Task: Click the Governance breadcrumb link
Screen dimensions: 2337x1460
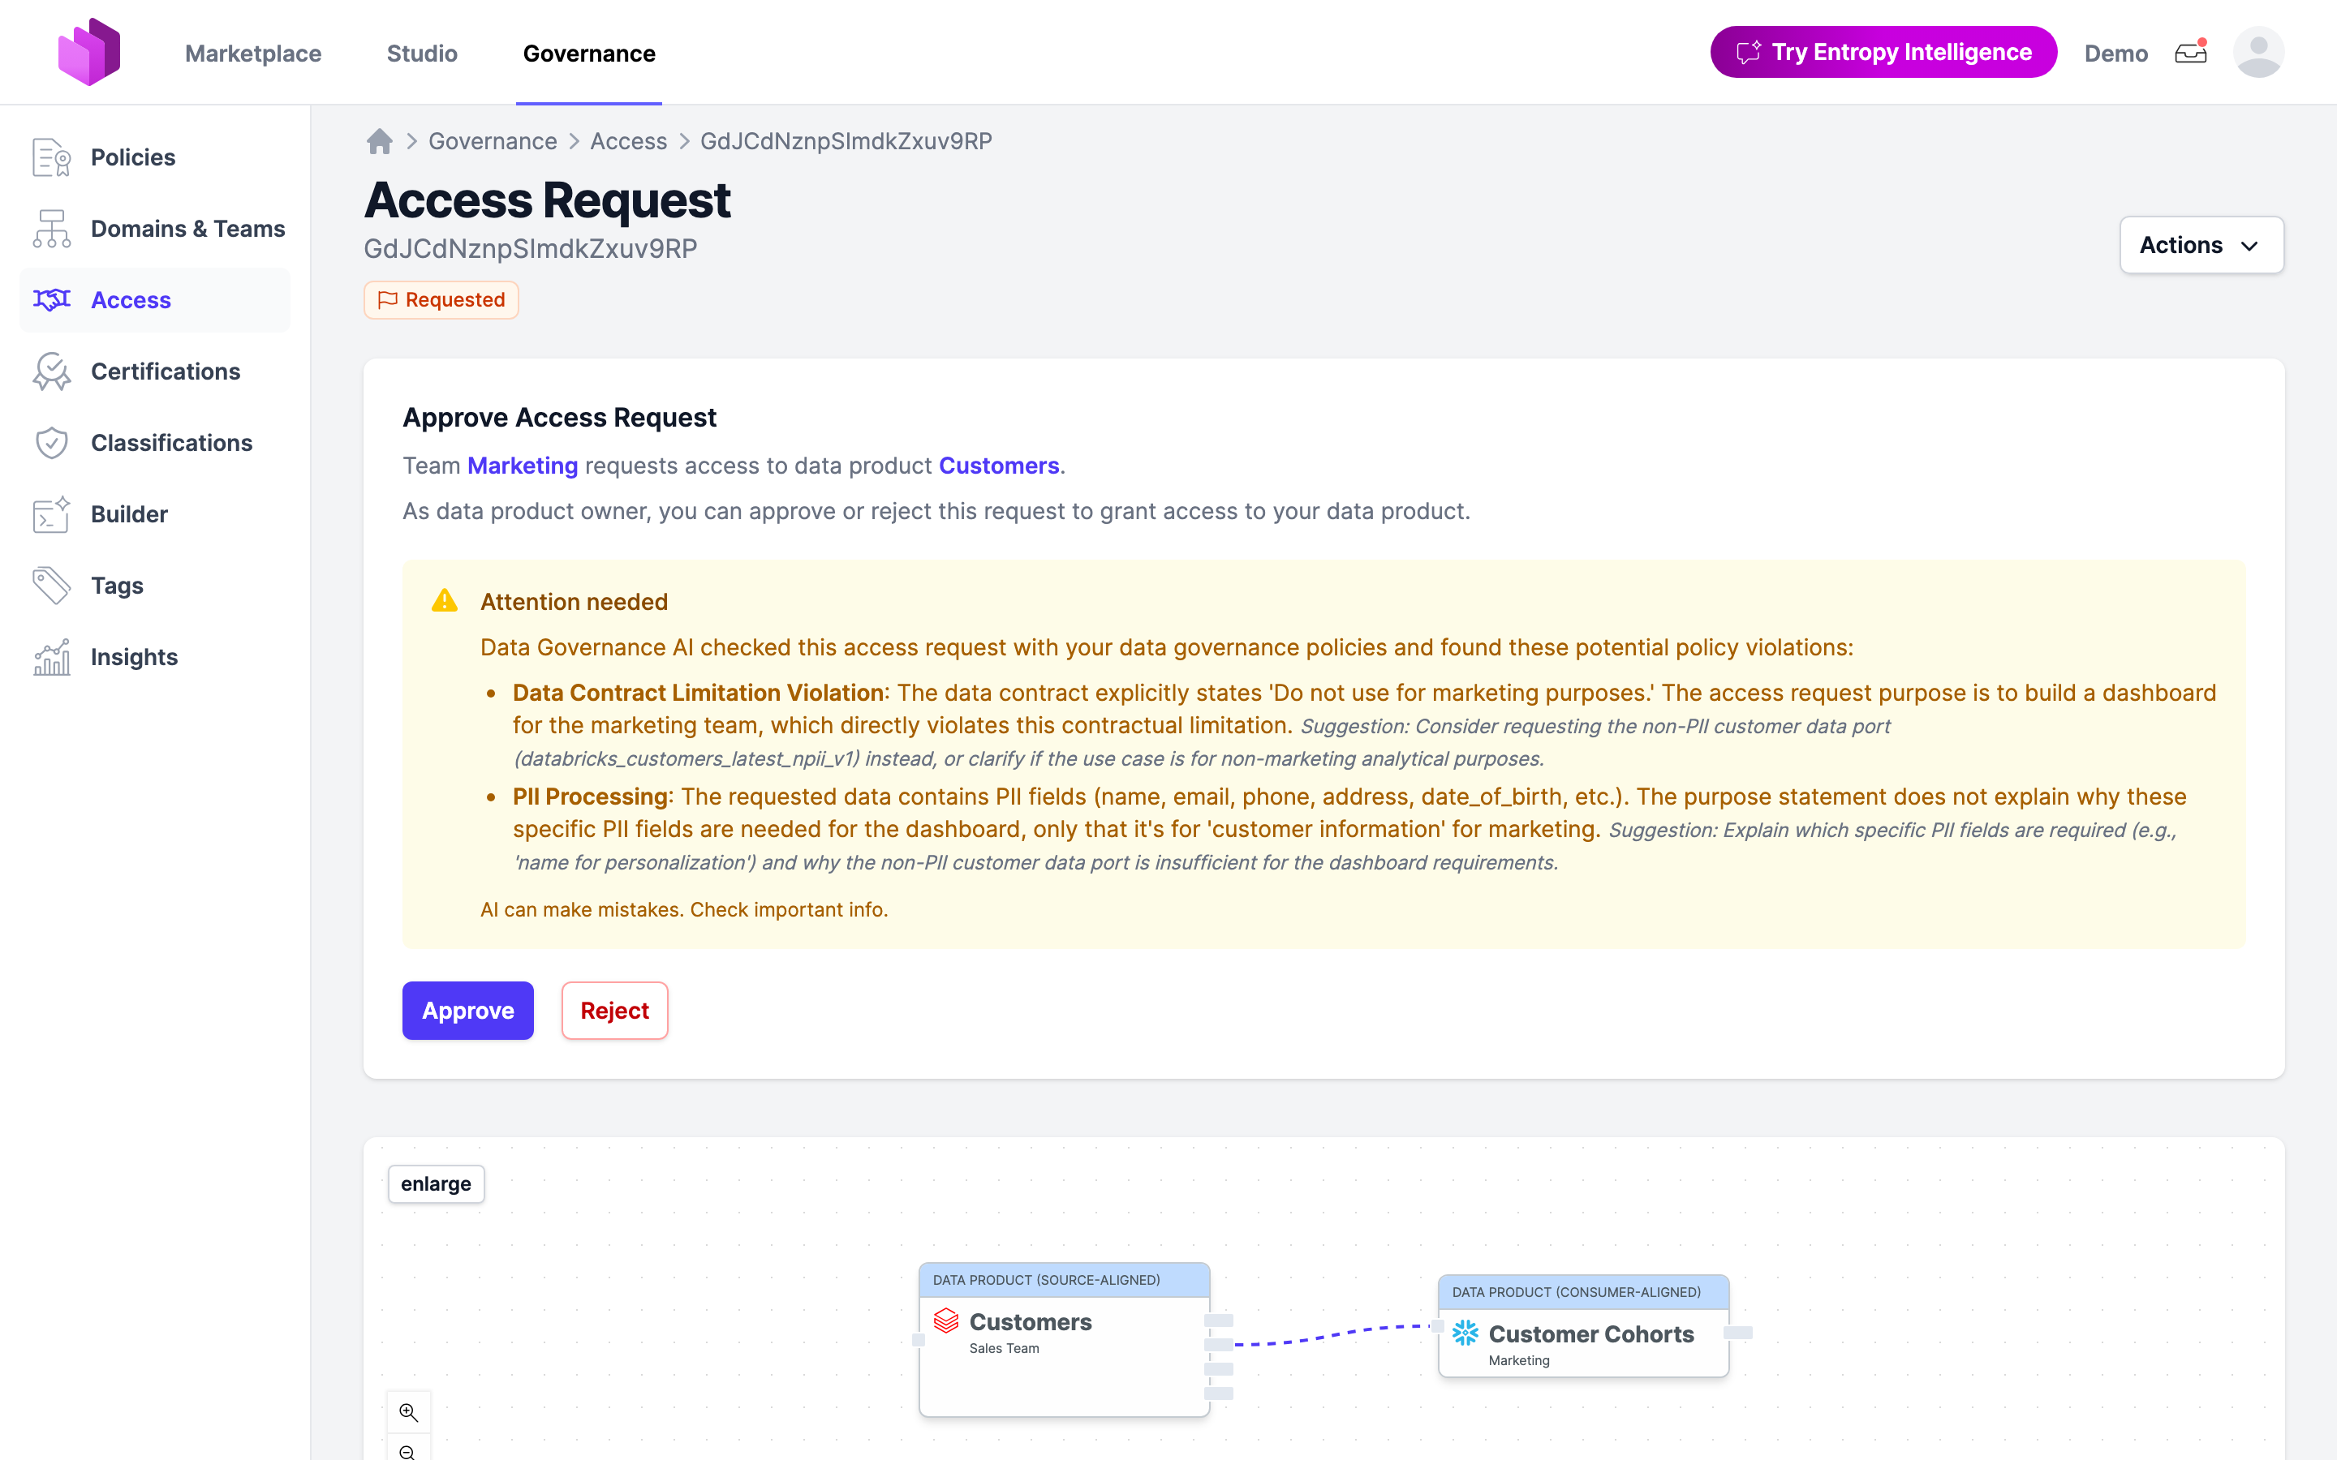Action: pyautogui.click(x=493, y=142)
